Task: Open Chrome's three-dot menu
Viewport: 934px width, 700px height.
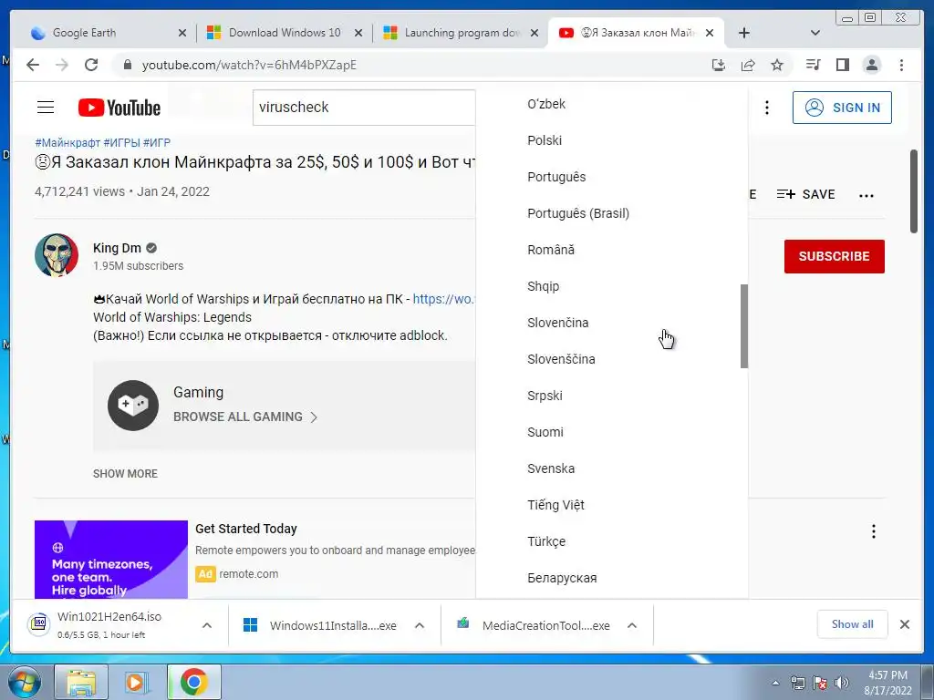Action: click(x=901, y=65)
